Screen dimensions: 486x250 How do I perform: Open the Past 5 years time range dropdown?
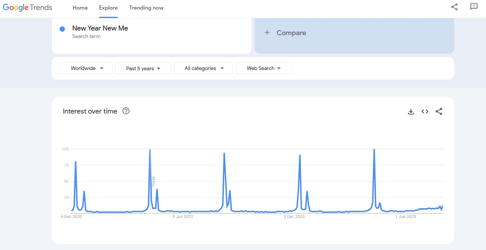(x=143, y=69)
